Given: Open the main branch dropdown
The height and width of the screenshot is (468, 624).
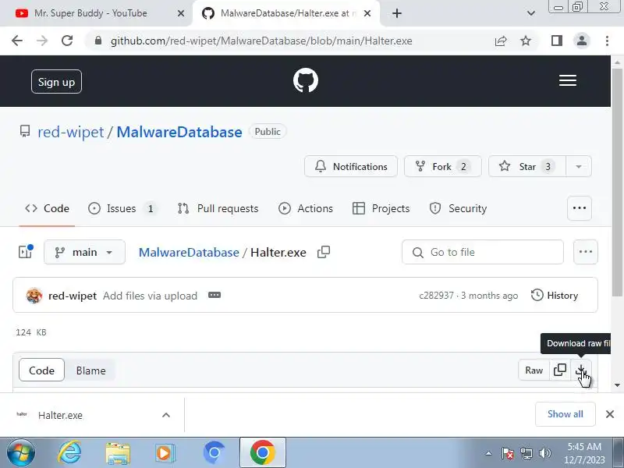Looking at the screenshot, I should [x=84, y=252].
